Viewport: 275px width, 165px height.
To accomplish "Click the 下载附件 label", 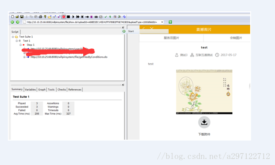I will coord(204,134).
